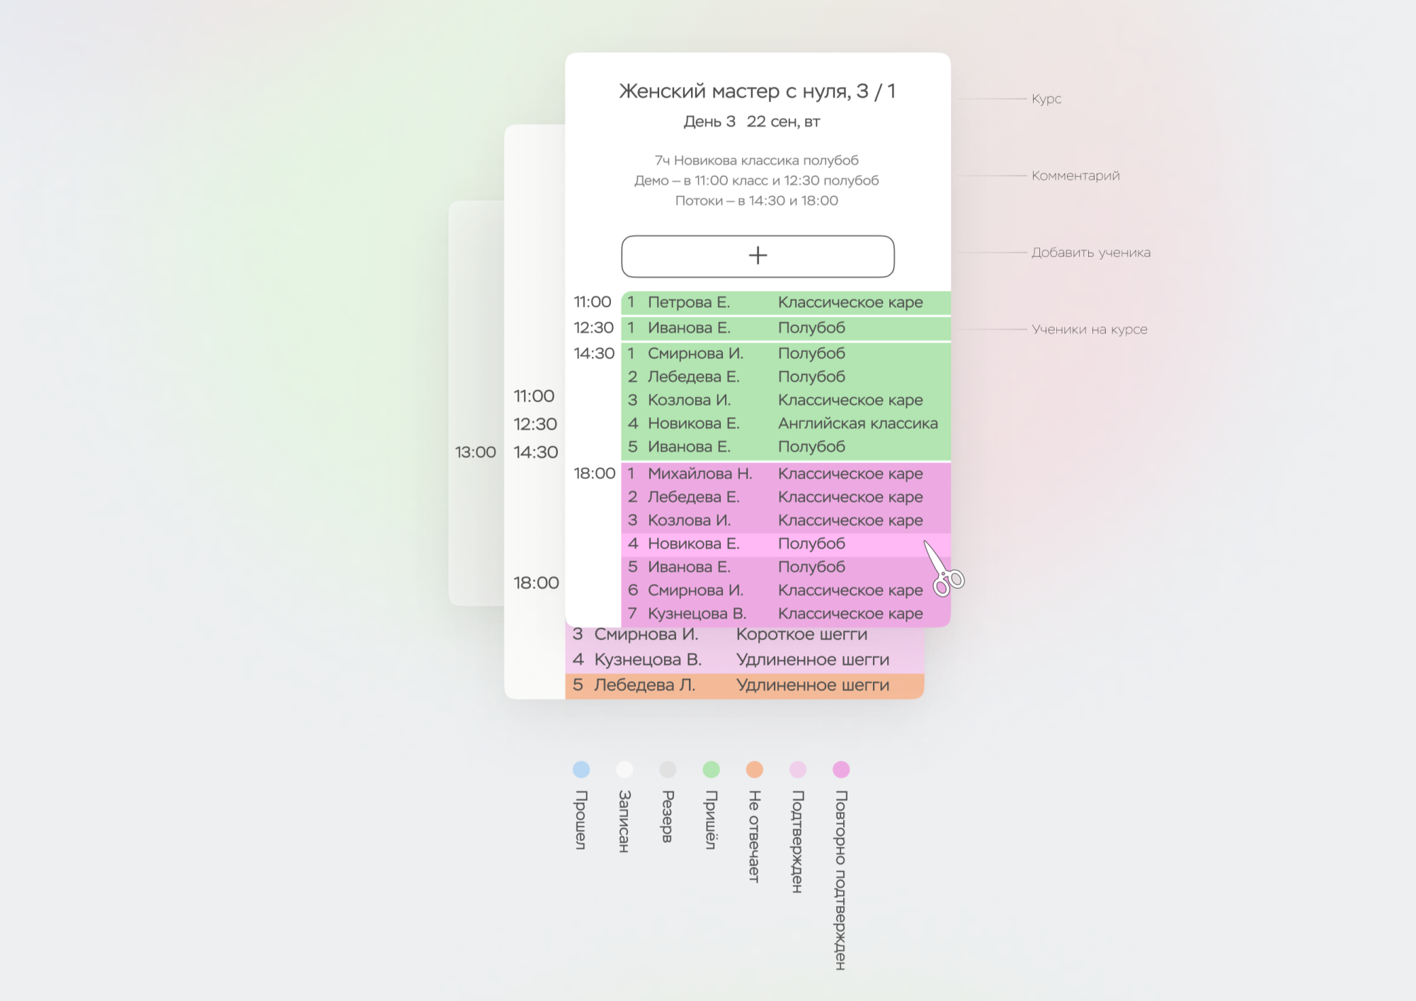Click the orange Лебедева Л. row
The image size is (1416, 1001).
point(743,685)
